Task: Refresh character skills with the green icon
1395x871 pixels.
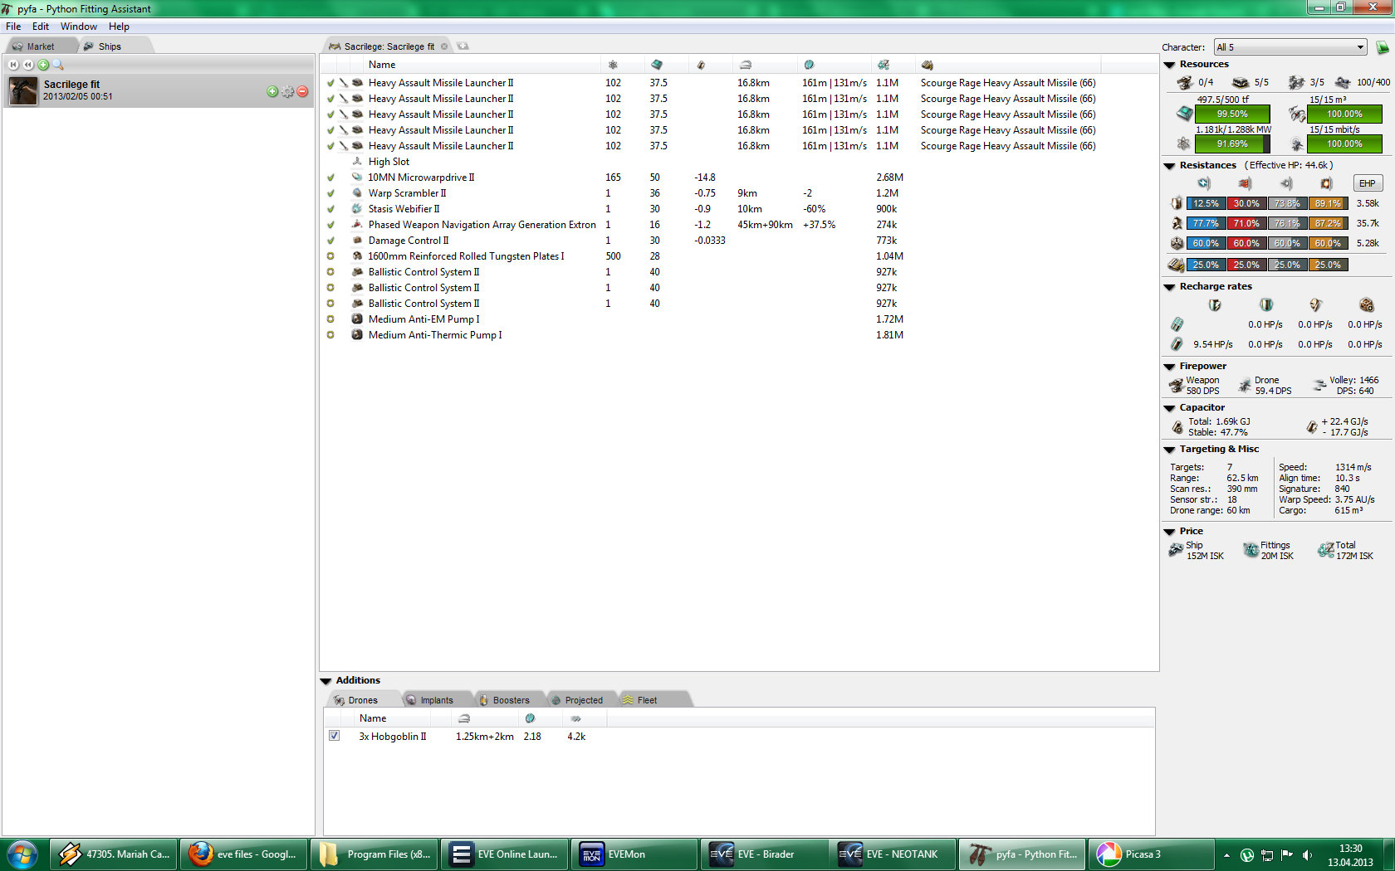Action: [x=1383, y=47]
